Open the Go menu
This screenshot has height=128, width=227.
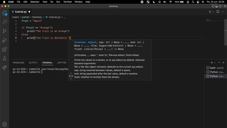[52, 2]
